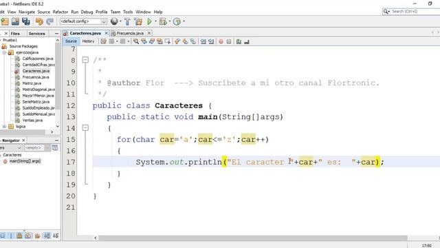
Task: Open the Refactor menu
Action: pyautogui.click(x=60, y=12)
